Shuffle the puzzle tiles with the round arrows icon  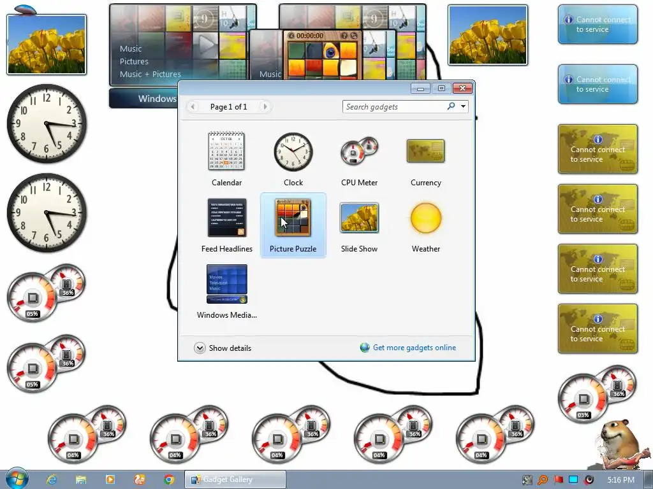[353, 36]
